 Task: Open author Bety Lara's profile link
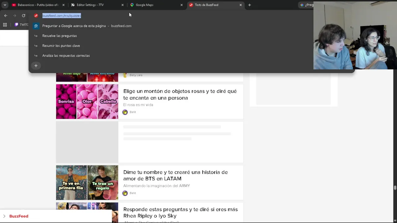(x=136, y=75)
